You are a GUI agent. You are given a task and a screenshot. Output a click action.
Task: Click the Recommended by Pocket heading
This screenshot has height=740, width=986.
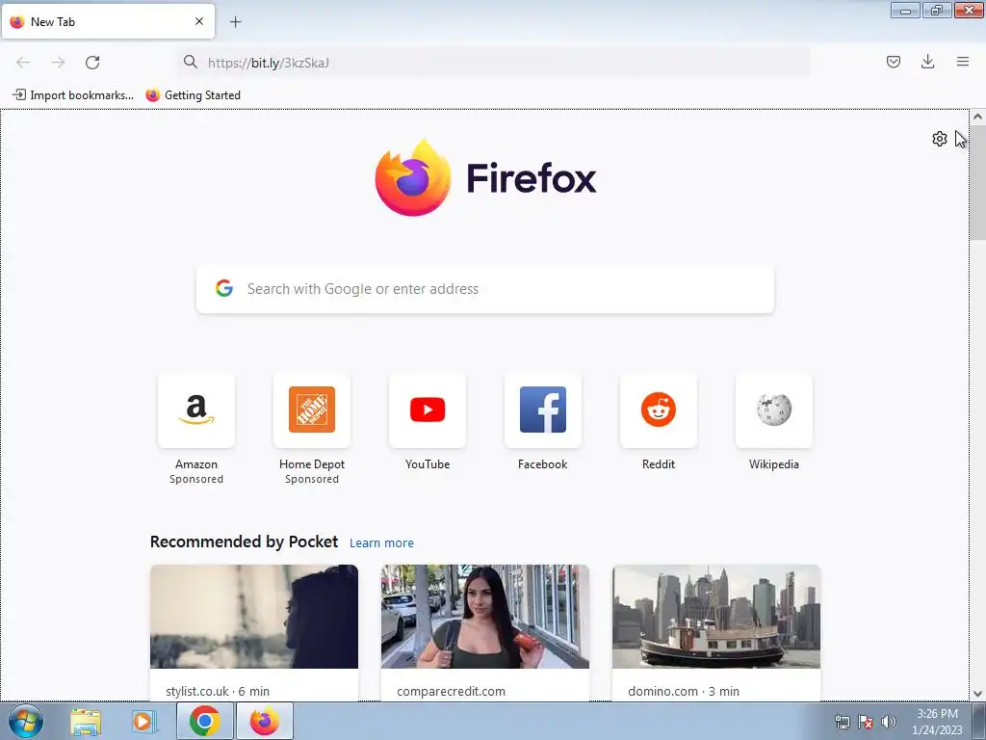click(x=244, y=542)
